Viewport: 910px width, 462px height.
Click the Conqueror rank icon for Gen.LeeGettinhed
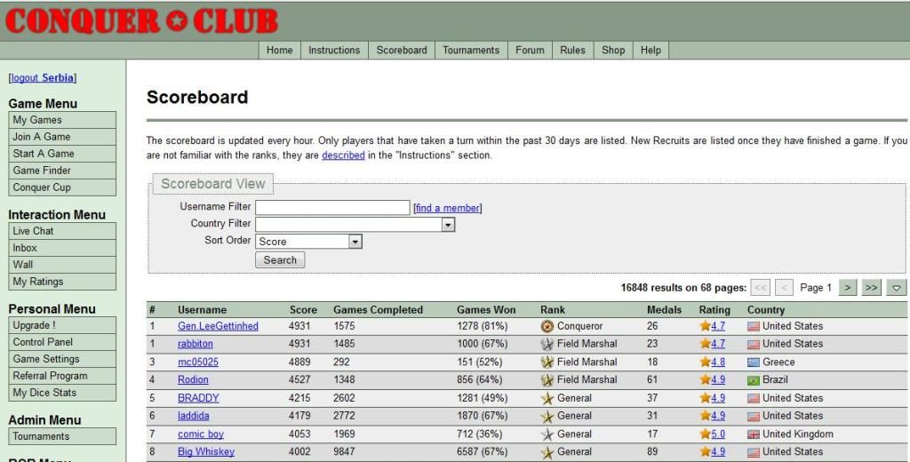click(547, 326)
